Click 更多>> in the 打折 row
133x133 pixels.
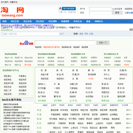129,123
